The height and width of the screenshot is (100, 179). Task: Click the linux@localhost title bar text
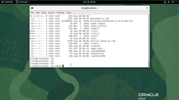[x=89, y=8]
